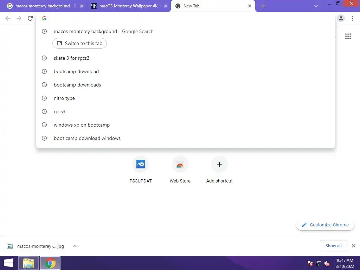
Task: Select suggestion bootcamp download
Action: [x=186, y=71]
